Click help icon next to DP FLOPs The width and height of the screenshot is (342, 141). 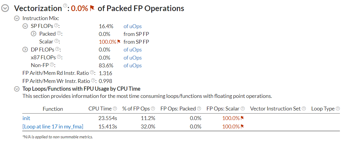[x=57, y=49]
